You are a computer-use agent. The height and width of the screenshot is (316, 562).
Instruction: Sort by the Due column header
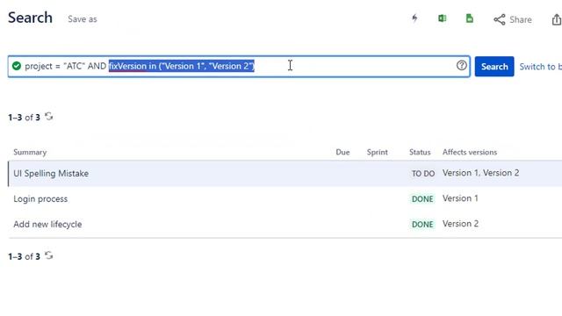[342, 152]
